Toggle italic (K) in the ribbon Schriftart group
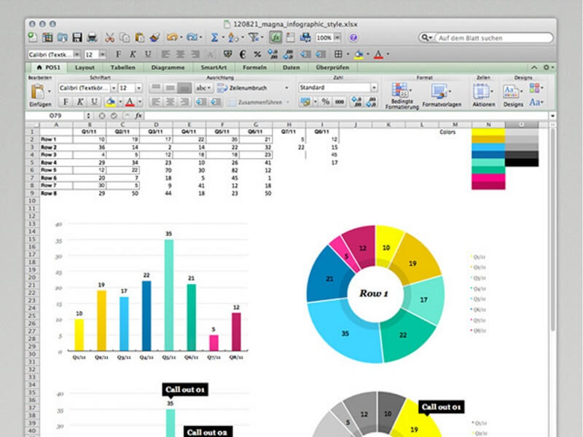 coord(80,101)
